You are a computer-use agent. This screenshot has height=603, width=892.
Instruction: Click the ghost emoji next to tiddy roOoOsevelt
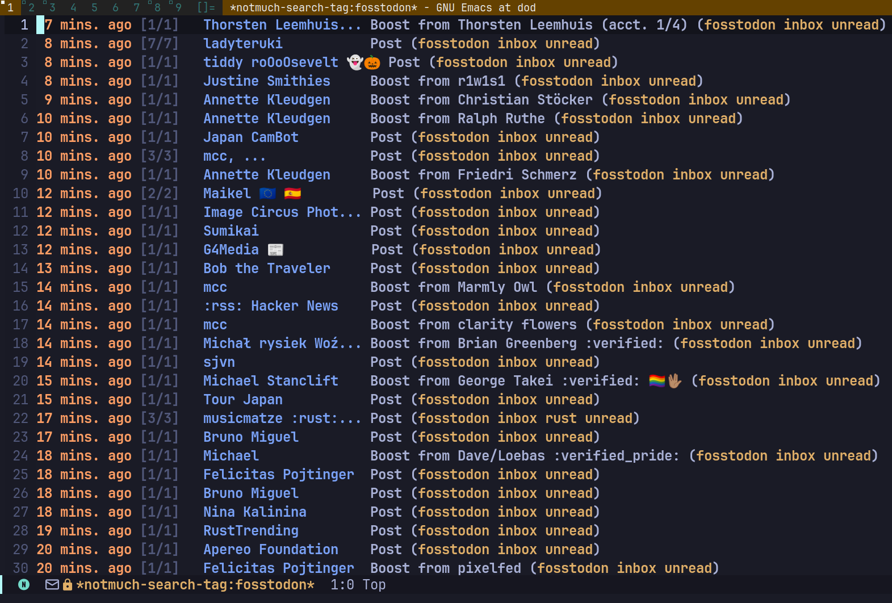click(x=355, y=62)
